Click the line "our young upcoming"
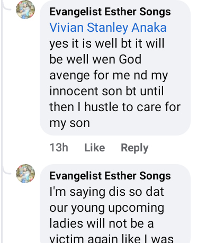 click(x=107, y=208)
